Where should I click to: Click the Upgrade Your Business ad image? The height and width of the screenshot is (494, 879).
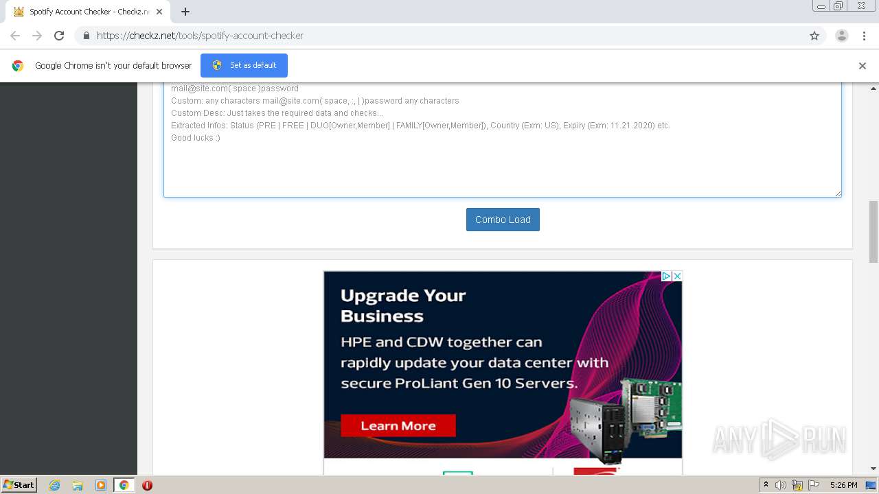click(x=503, y=364)
